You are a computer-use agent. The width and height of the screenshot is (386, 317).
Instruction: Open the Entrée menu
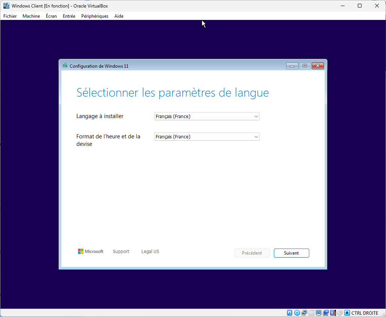coord(69,16)
